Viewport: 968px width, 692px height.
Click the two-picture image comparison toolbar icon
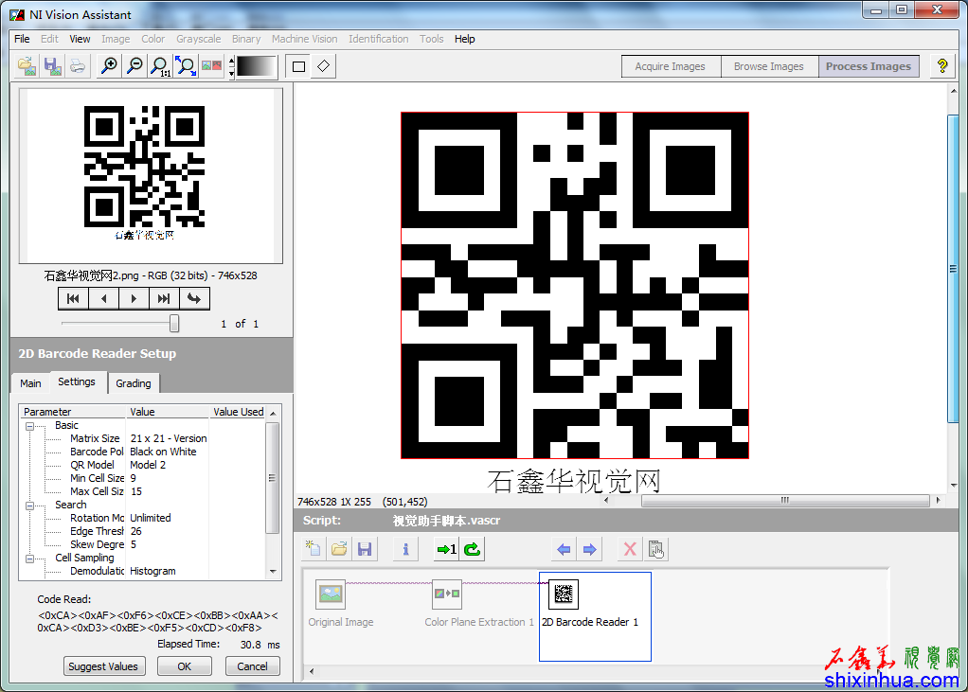(x=211, y=66)
